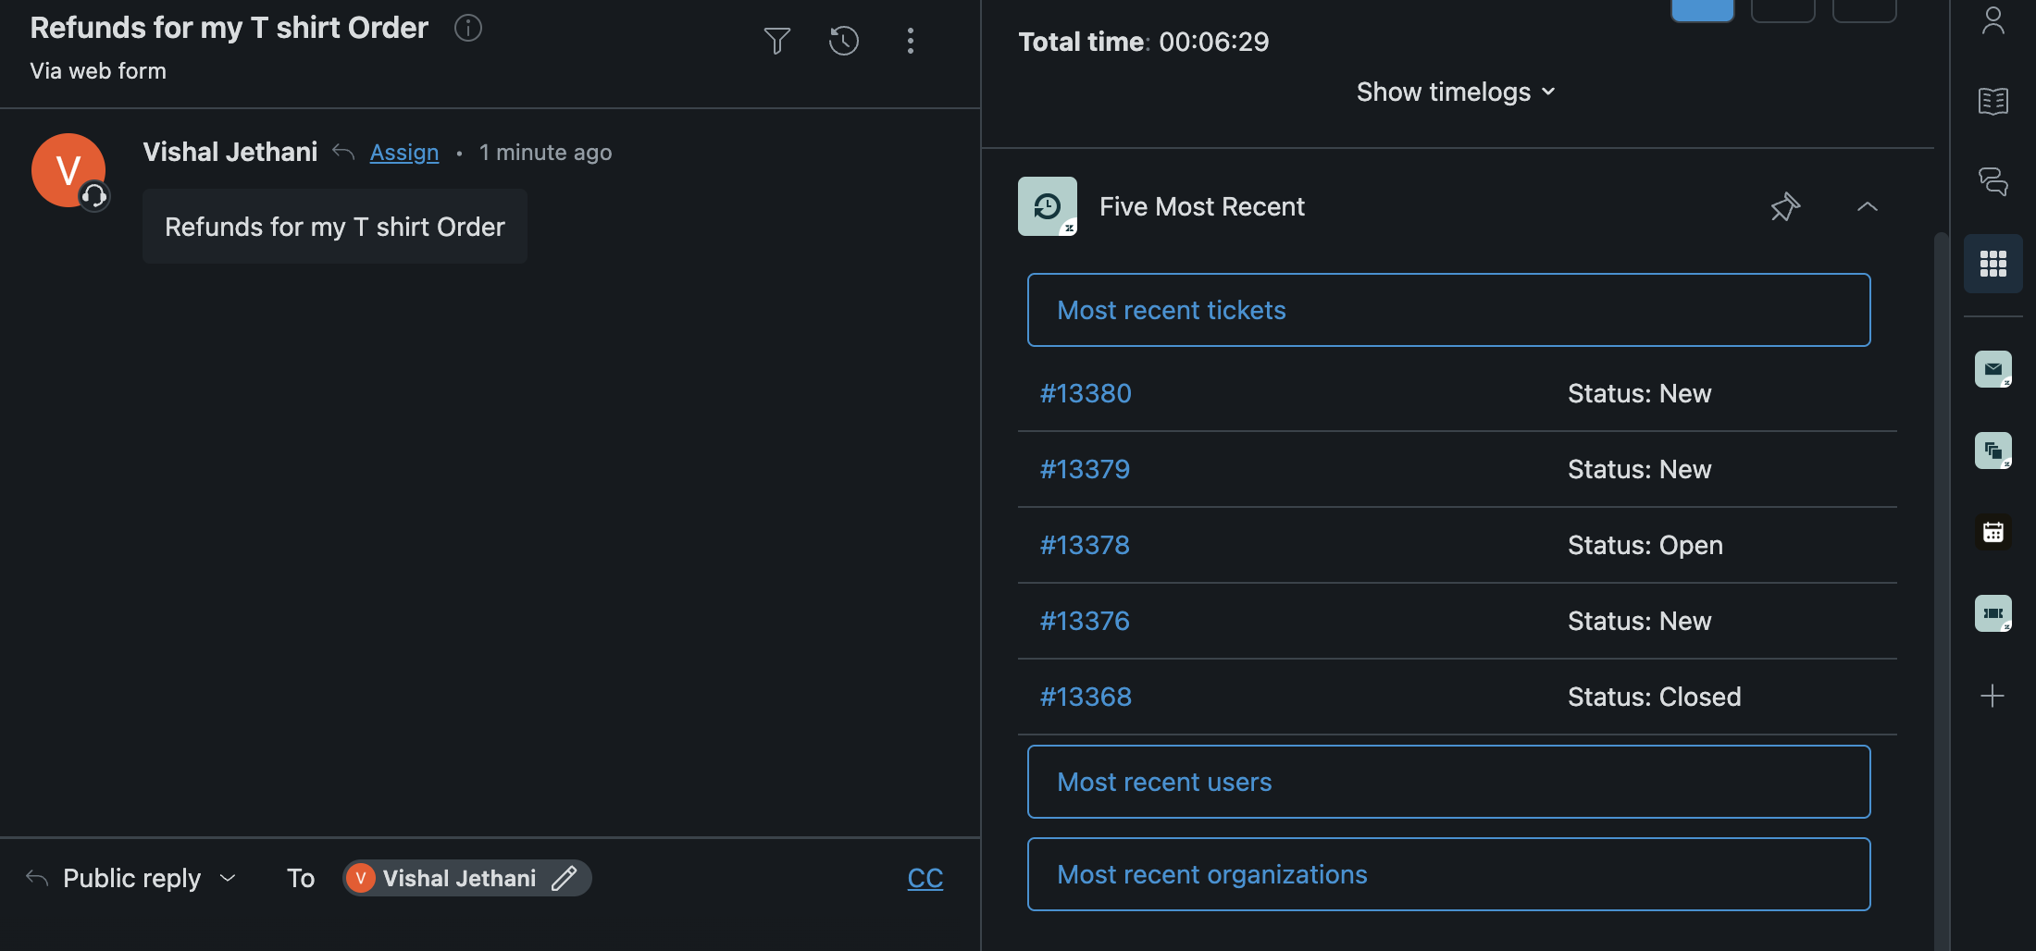The image size is (2036, 951).
Task: Open ticket #13378 link
Action: pos(1085,545)
